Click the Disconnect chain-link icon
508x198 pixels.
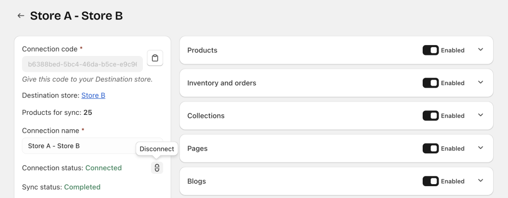pyautogui.click(x=157, y=168)
